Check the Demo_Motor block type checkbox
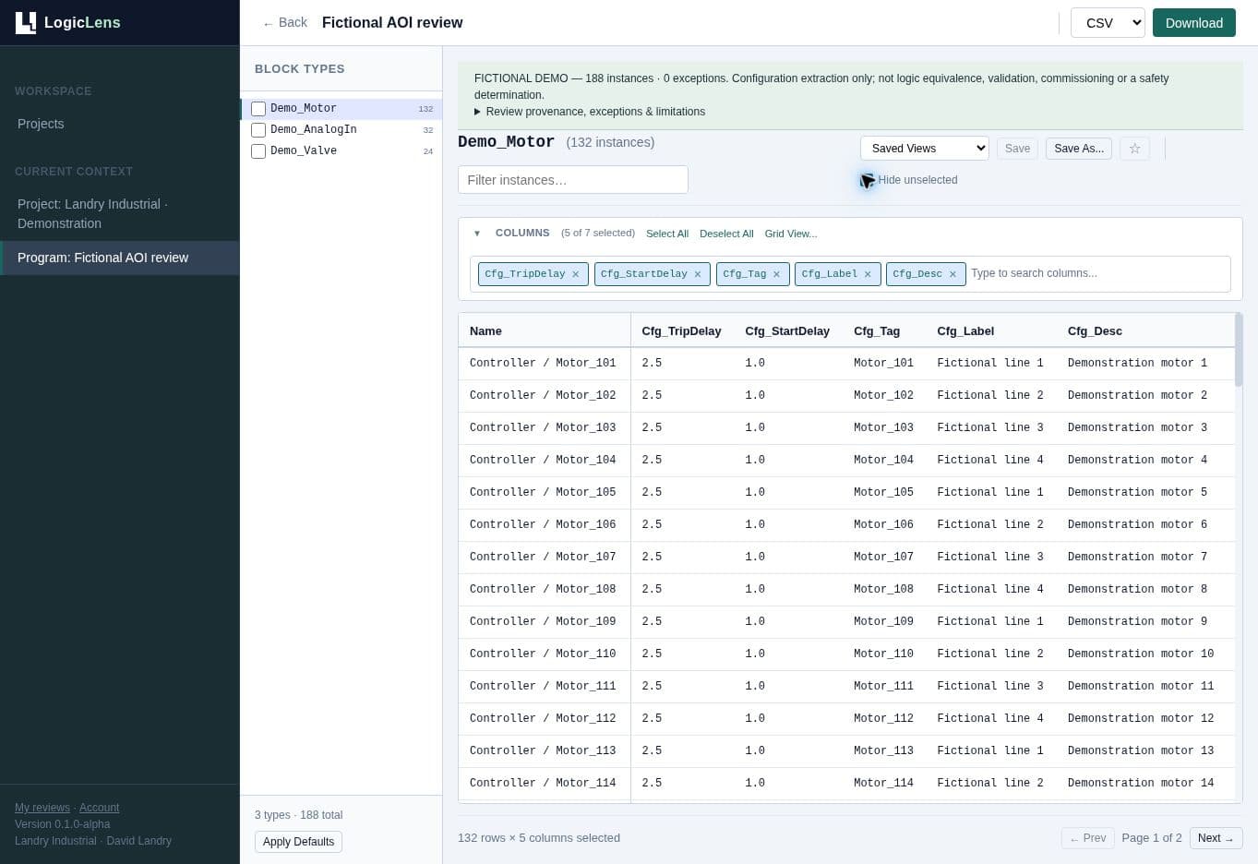The image size is (1258, 864). (258, 109)
